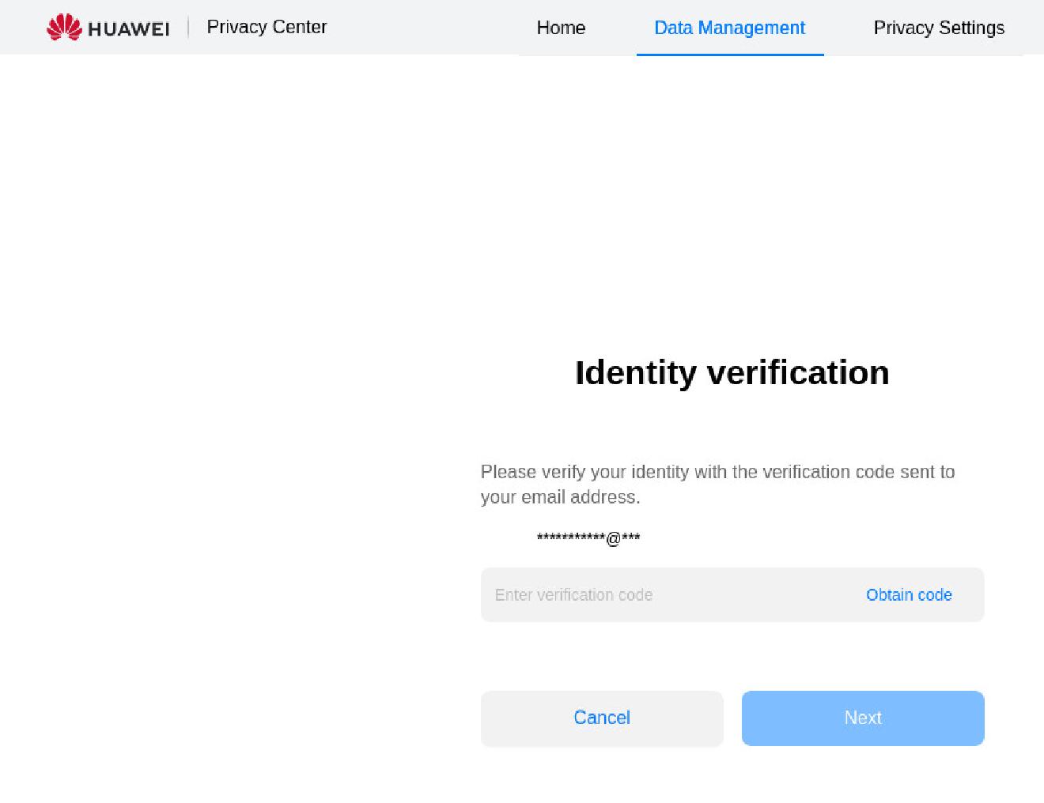Abort identity verification with Cancel
Viewport: 1044px width, 803px height.
tap(602, 718)
